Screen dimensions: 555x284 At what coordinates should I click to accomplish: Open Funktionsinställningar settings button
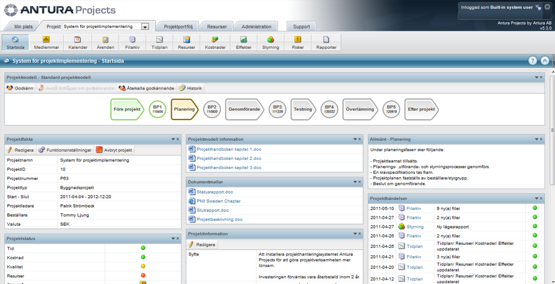point(65,150)
